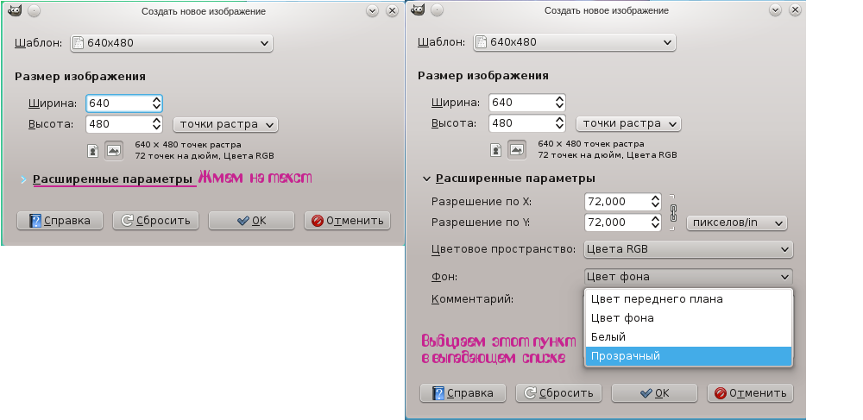863x420 pixels.
Task: Open the Шаблон dropdown in the left dialog
Action: click(x=172, y=43)
